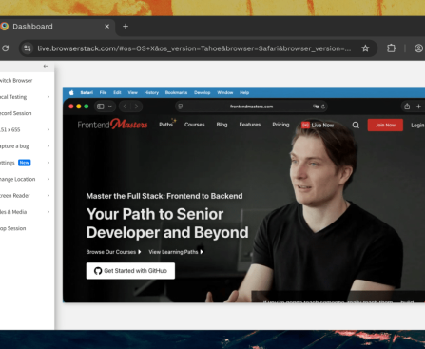Viewport: 425px width, 349px height.
Task: Open Chrome extensions puzzle icon
Action: [392, 48]
